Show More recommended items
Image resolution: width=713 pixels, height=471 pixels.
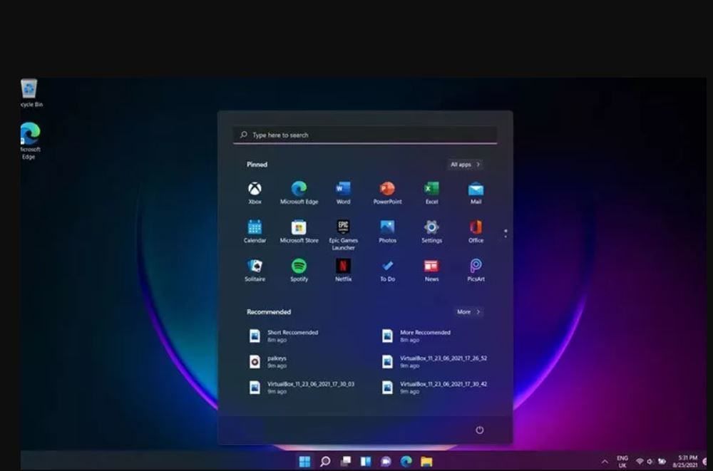point(468,312)
